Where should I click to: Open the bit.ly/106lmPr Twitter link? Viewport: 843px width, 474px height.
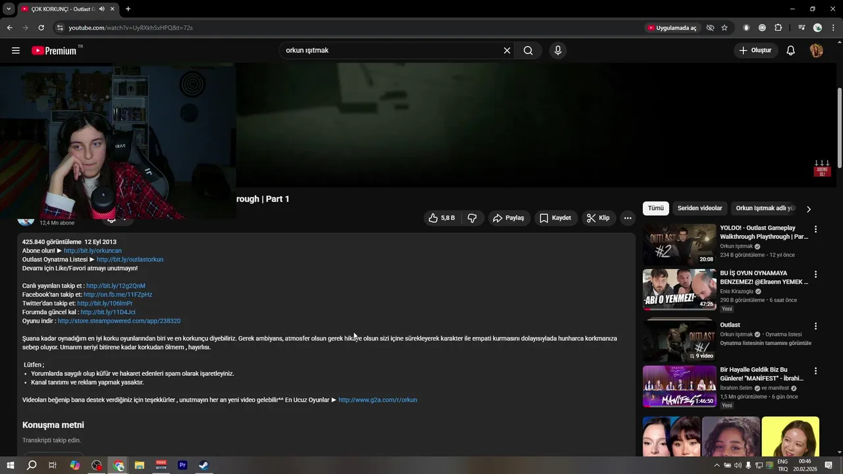(x=105, y=303)
